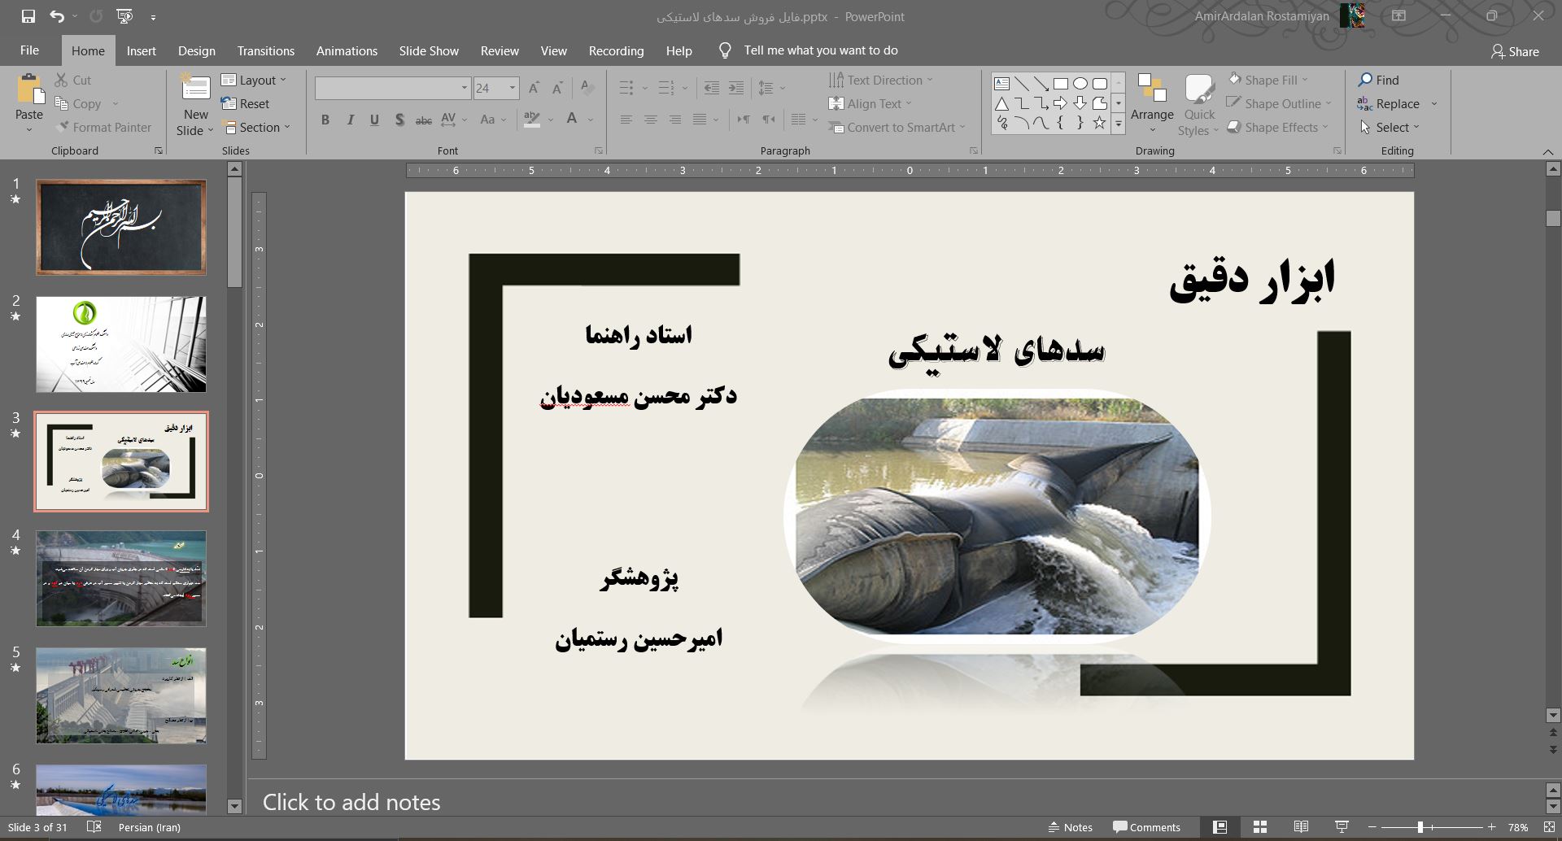Screen dimensions: 1562x841
Task: Select the Oval shape in shapes gallery
Action: pyautogui.click(x=1080, y=84)
